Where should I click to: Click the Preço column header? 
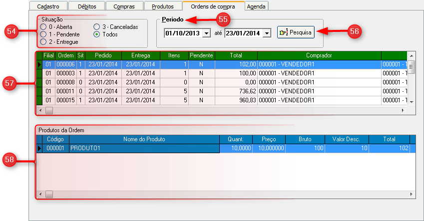[269, 139]
